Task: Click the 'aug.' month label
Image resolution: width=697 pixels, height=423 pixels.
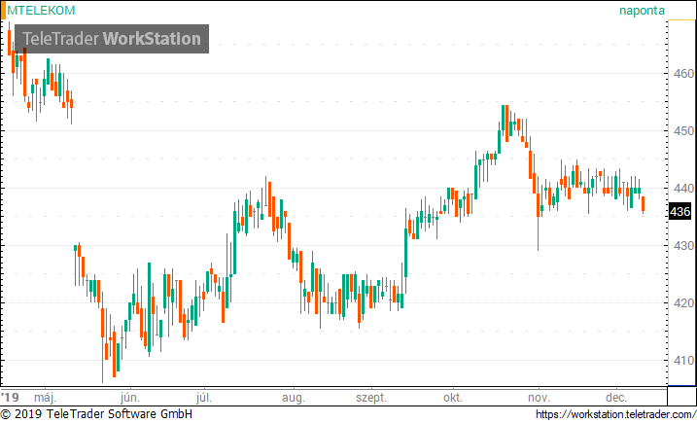Action: coord(294,397)
